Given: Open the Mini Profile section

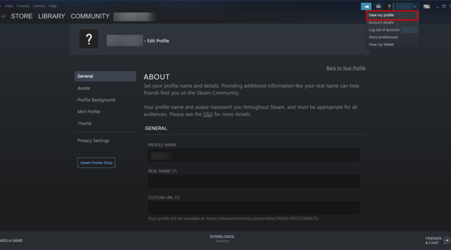Looking at the screenshot, I should (89, 111).
